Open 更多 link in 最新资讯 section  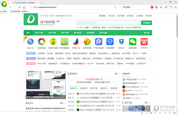coord(63,103)
